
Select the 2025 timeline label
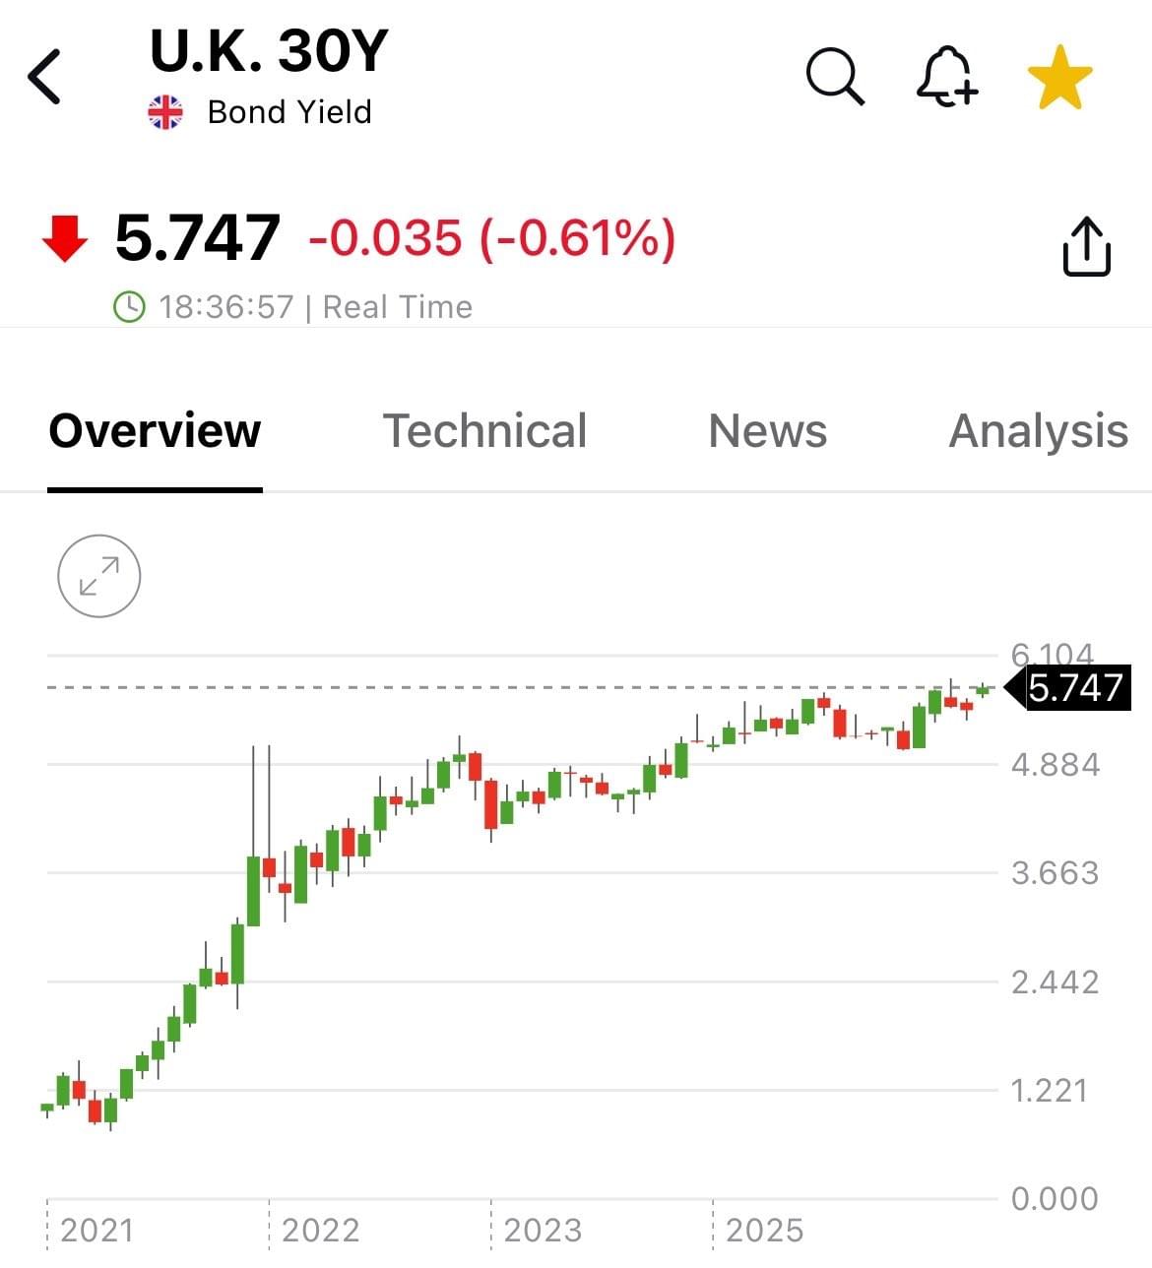point(764,1231)
